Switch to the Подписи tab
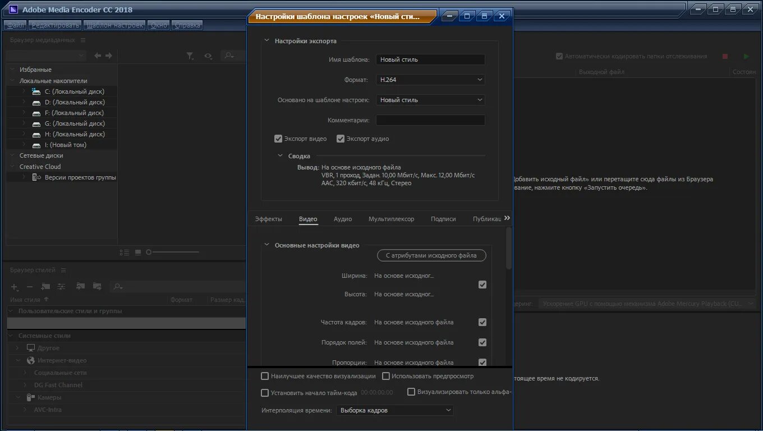 pyautogui.click(x=443, y=219)
